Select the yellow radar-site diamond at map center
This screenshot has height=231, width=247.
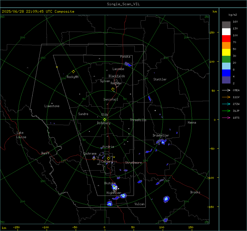tap(105, 119)
